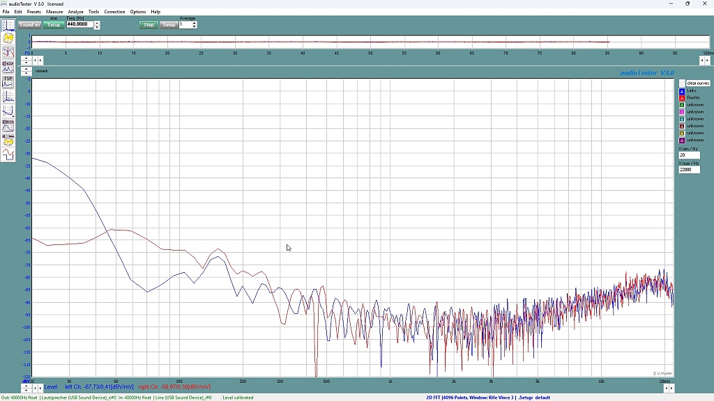Stop the running measurement
The height and width of the screenshot is (401, 714).
tap(149, 25)
